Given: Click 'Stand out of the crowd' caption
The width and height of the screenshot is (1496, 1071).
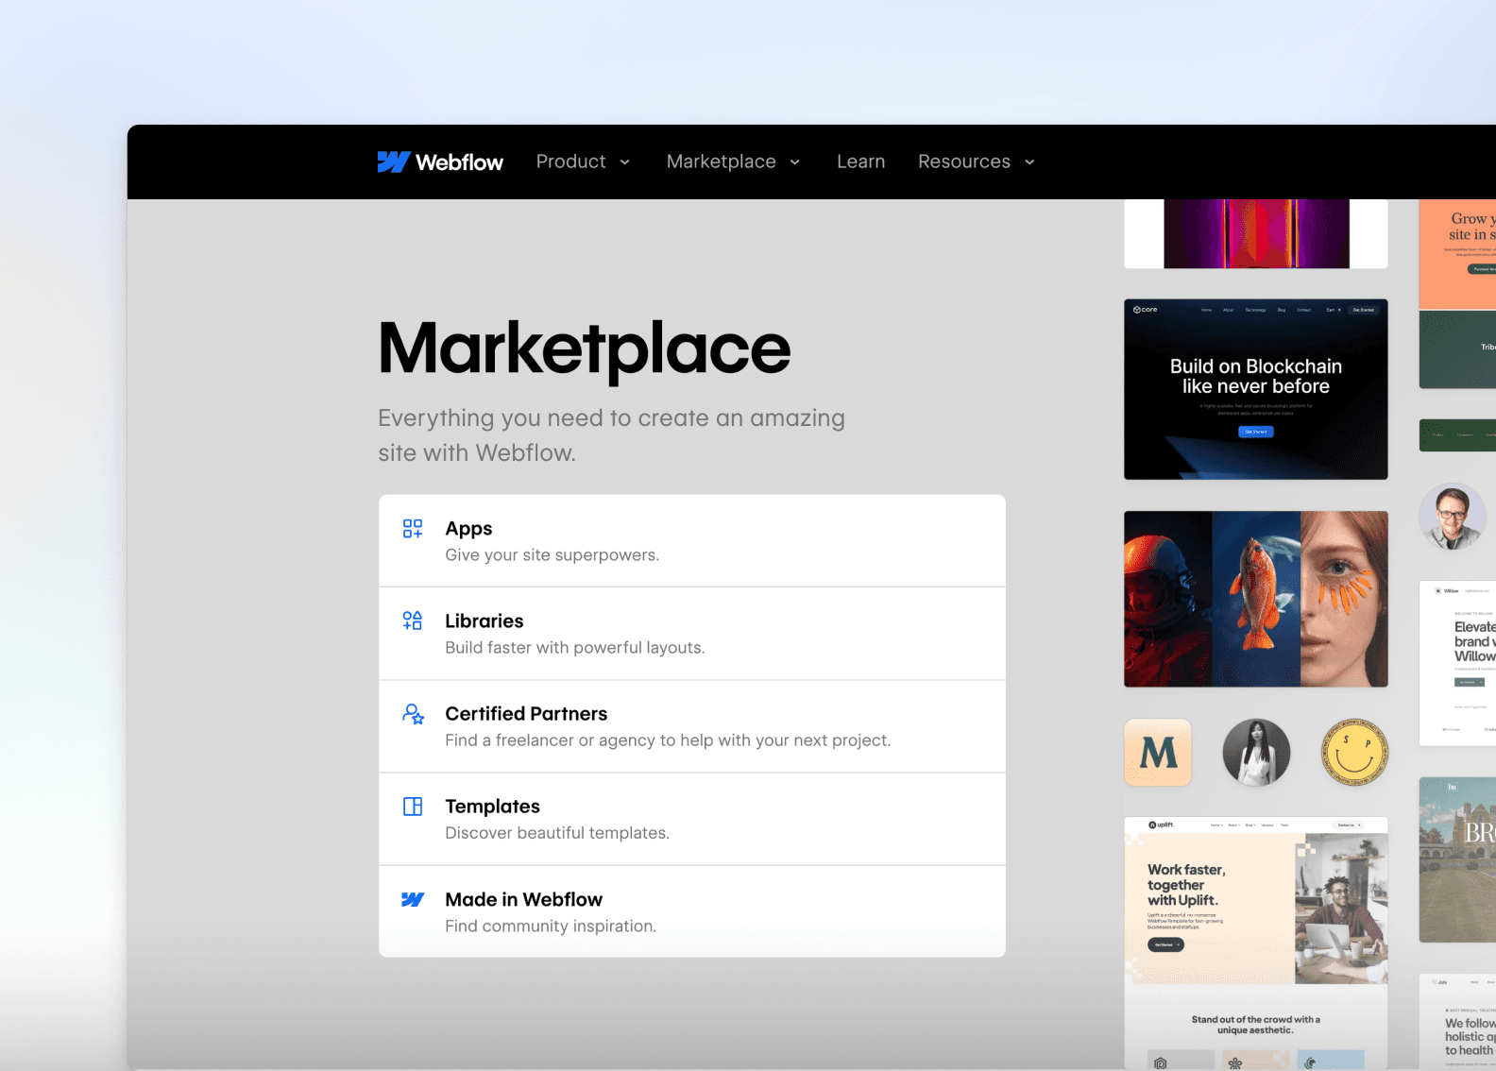Looking at the screenshot, I should click(1256, 1025).
